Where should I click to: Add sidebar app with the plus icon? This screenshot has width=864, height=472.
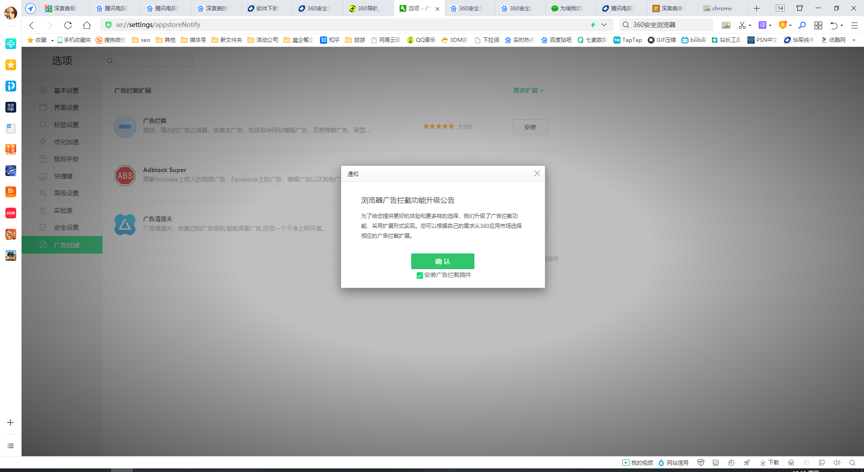click(10, 422)
